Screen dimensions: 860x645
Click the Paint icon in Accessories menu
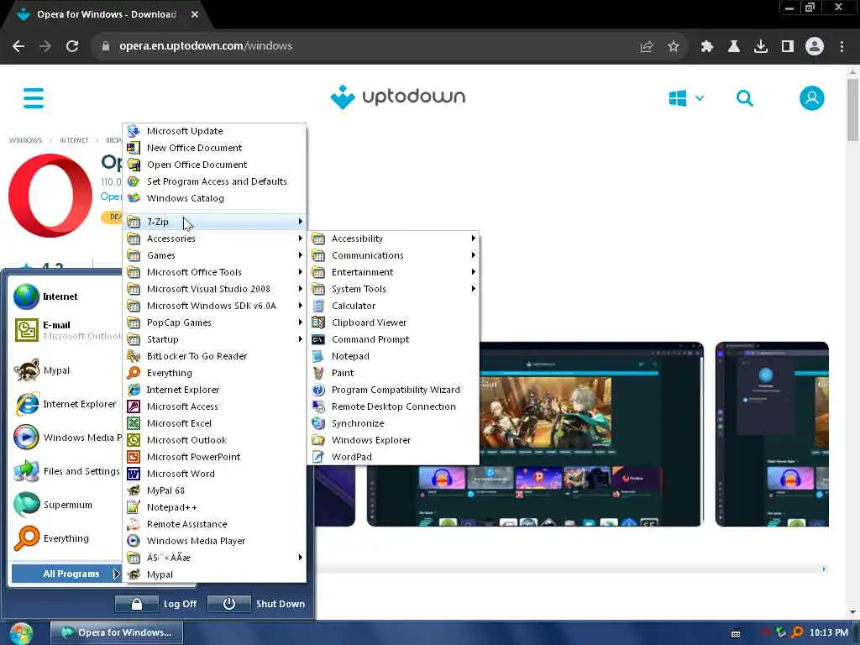[318, 373]
